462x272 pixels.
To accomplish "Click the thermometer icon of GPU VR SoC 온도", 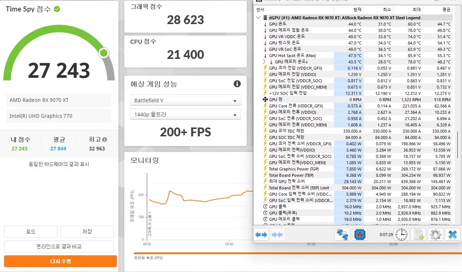I will point(265,49).
